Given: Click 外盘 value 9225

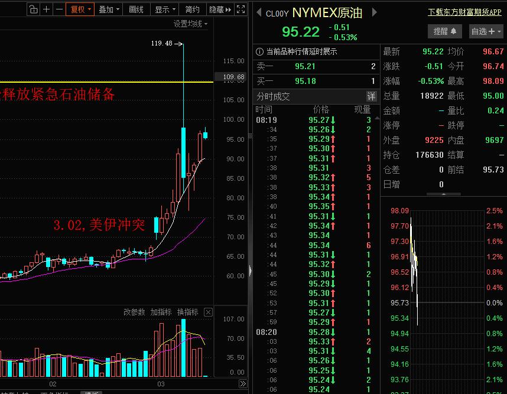Looking at the screenshot, I should pyautogui.click(x=434, y=140).
